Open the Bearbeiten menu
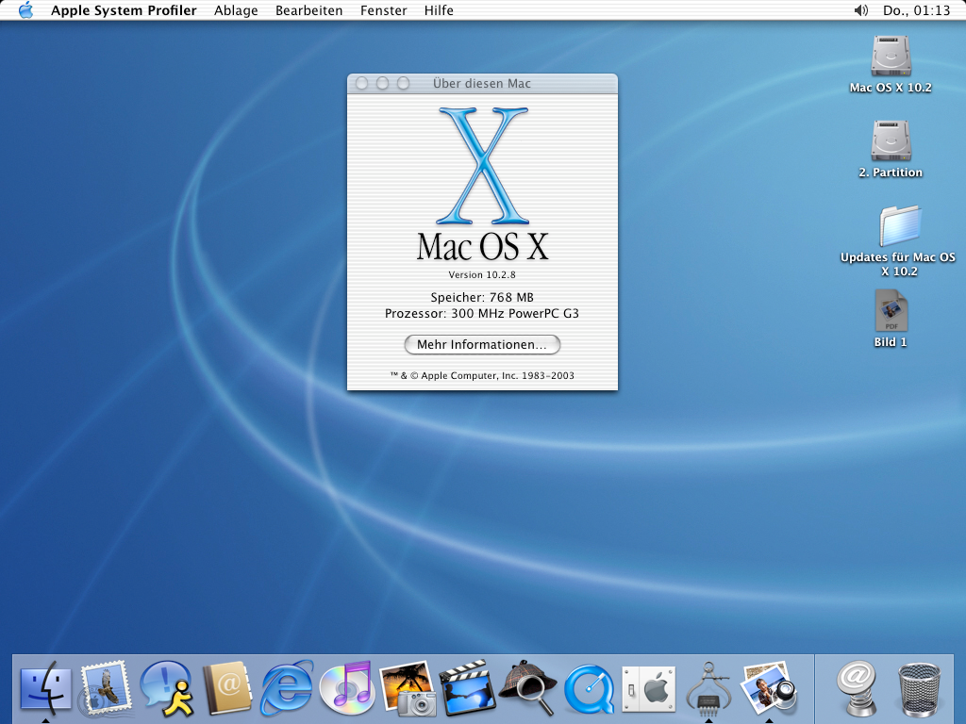The width and height of the screenshot is (966, 724). point(308,10)
